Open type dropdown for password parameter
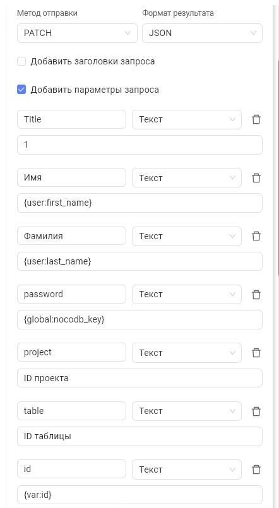This screenshot has width=279, height=508. 187,294
